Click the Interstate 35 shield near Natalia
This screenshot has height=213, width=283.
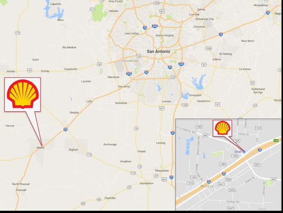(65, 129)
